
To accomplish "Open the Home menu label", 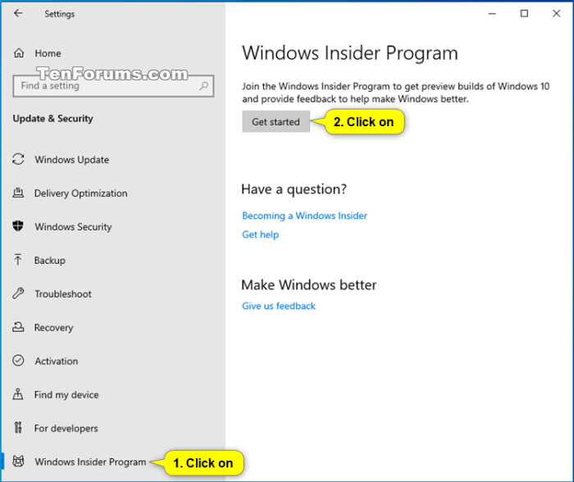I will (48, 53).
